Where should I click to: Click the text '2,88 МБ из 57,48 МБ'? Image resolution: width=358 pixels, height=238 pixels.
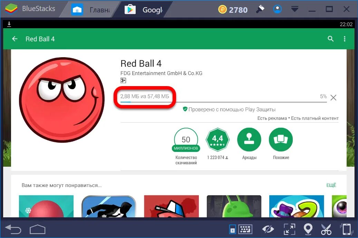pos(145,96)
